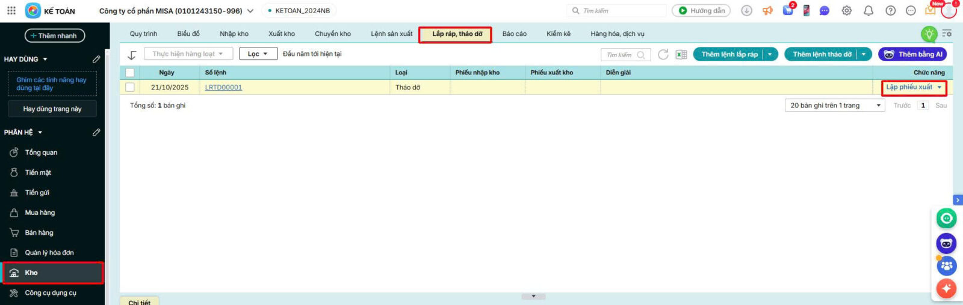Open Mua hàng in the sidebar
Viewport: 963px width, 305px height.
point(40,213)
